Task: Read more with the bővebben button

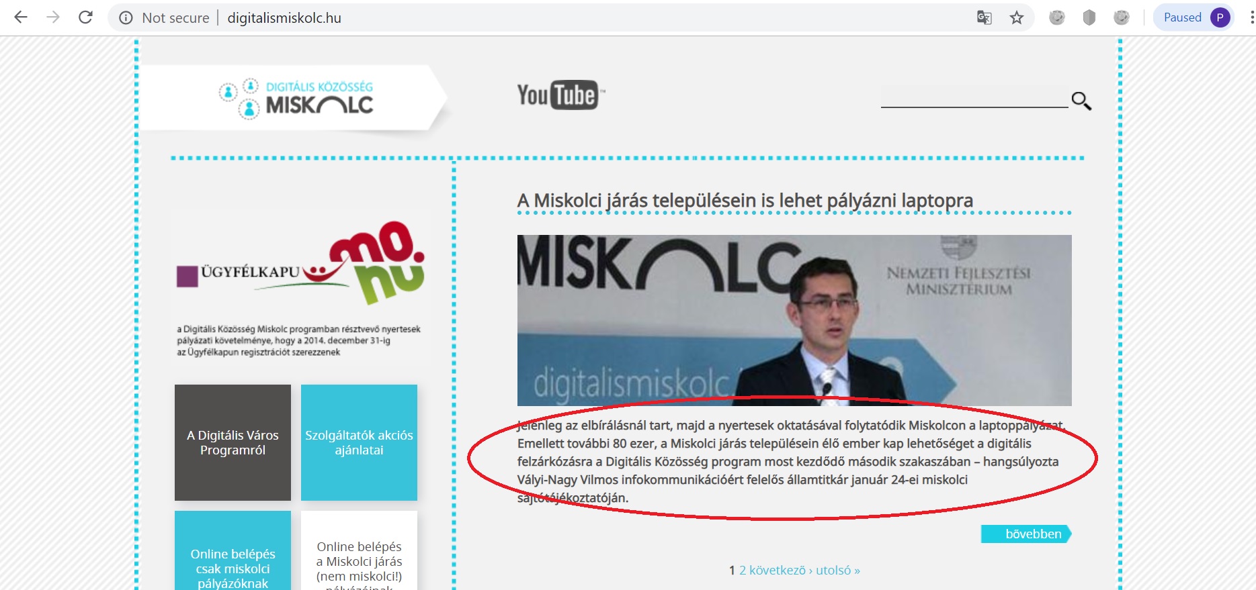Action: [x=1026, y=534]
